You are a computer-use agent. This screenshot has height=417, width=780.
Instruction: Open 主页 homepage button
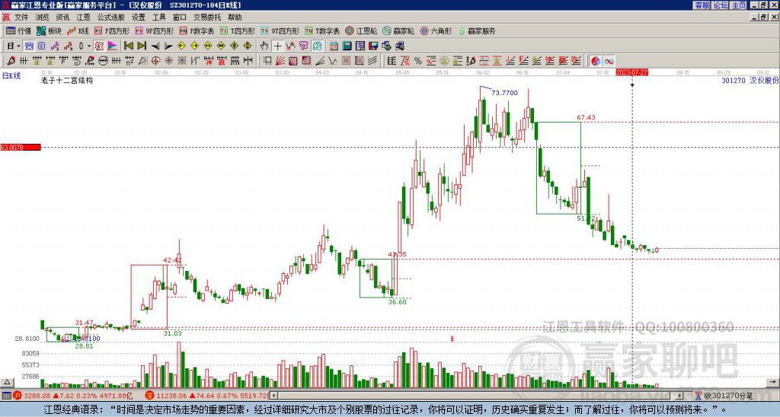(x=738, y=5)
